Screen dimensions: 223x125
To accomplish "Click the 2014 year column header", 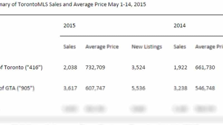I will [180, 26].
